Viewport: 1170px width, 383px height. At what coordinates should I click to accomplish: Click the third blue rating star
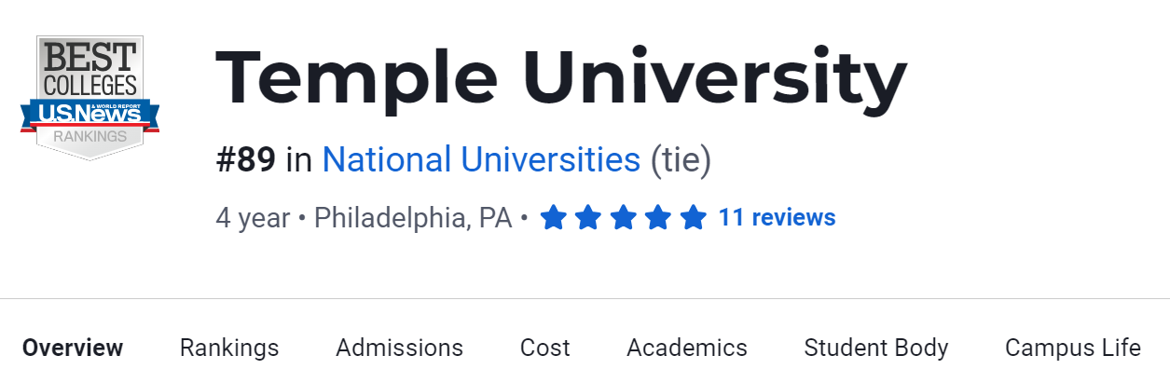(x=623, y=218)
